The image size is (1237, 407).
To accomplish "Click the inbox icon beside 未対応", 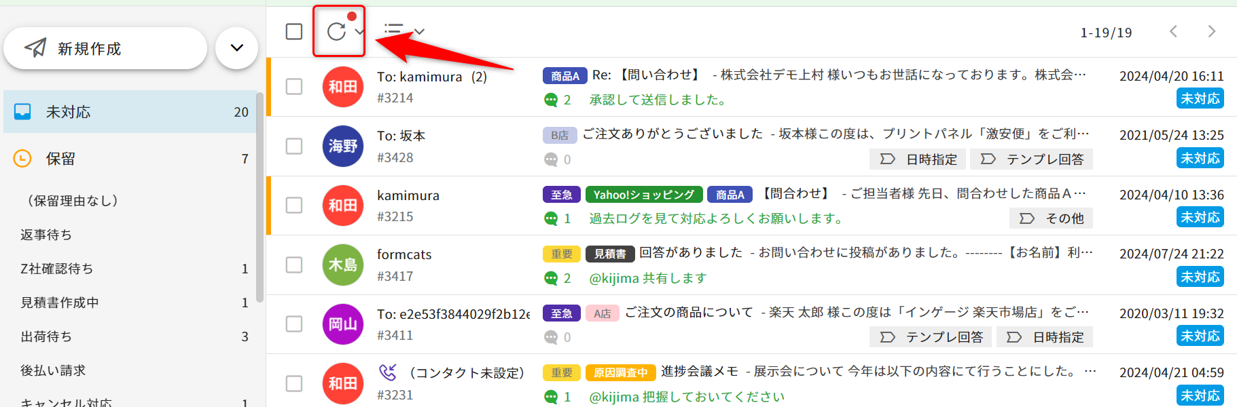I will pos(22,112).
